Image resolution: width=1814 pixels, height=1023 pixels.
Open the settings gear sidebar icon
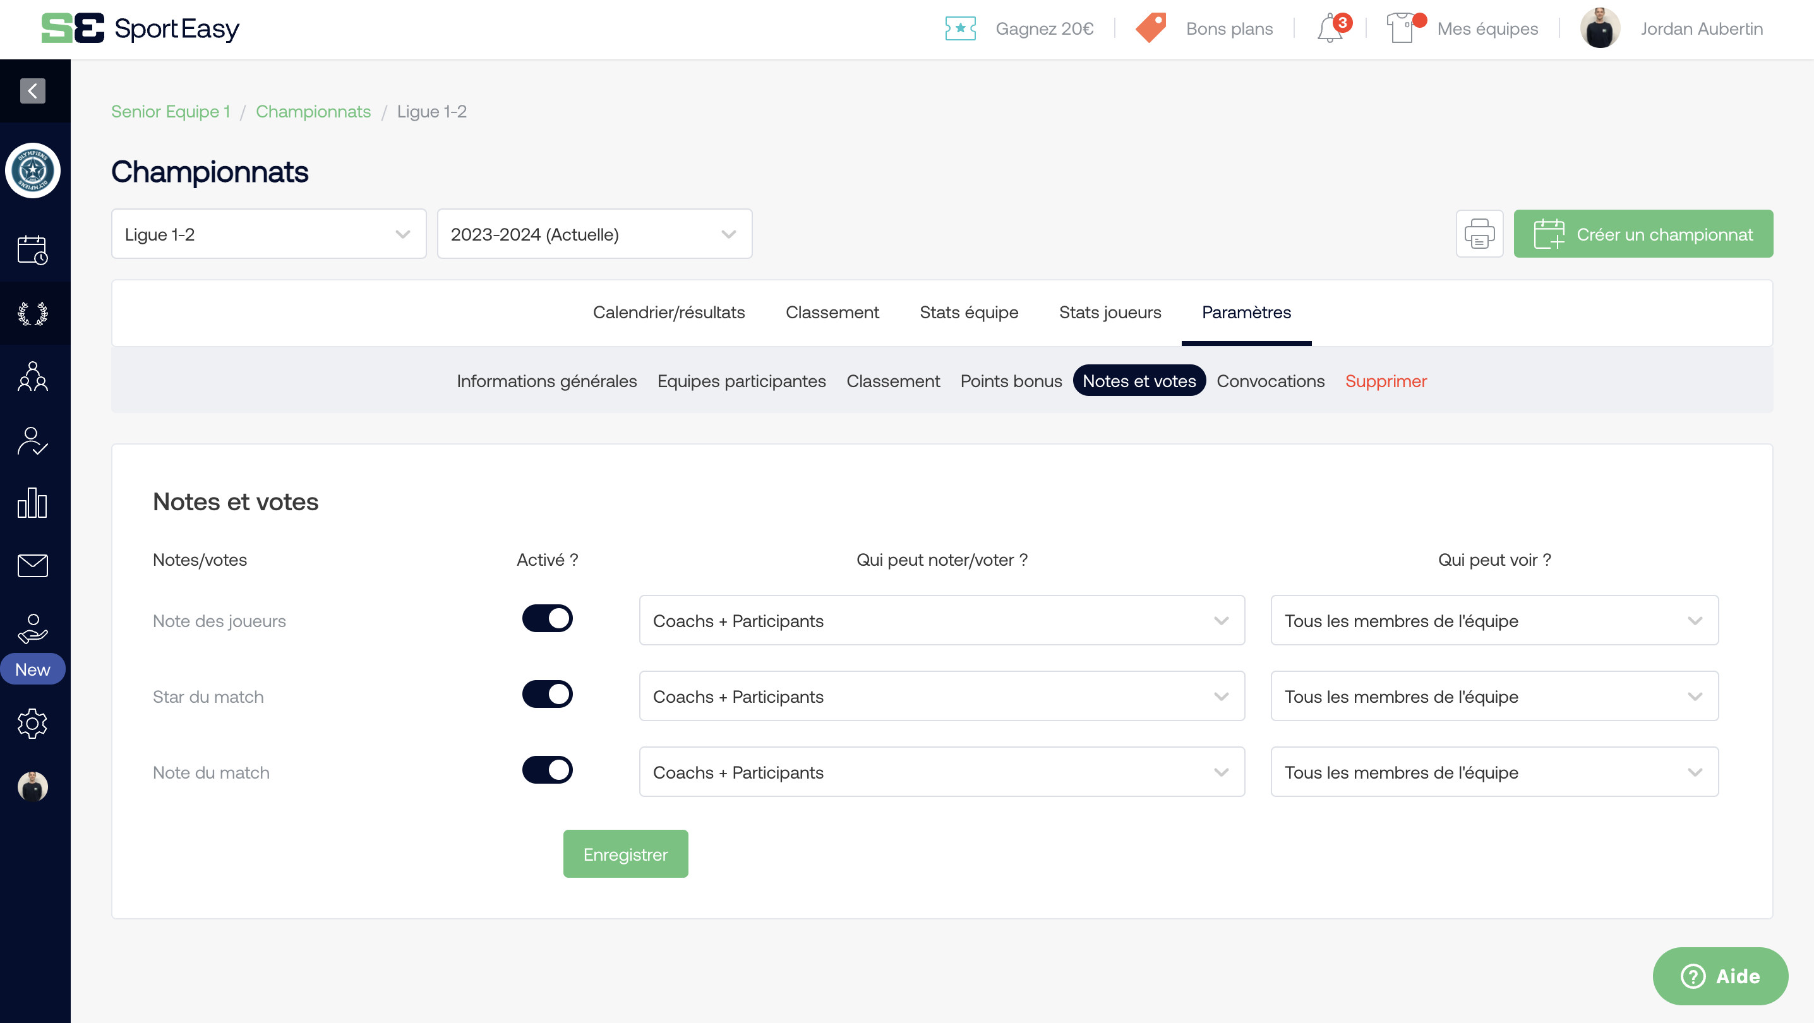[32, 724]
